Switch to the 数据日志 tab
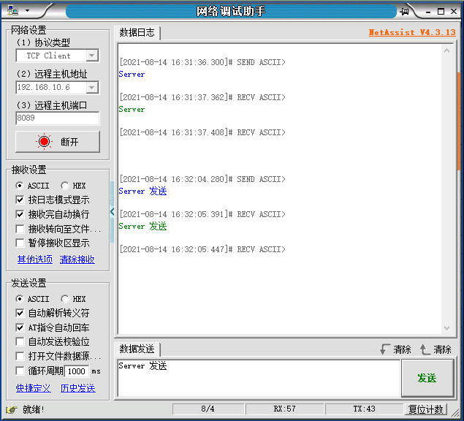 pyautogui.click(x=137, y=33)
